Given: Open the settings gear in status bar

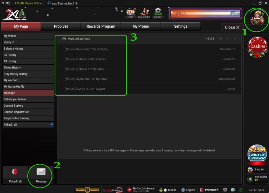Looking at the screenshot, I should click(225, 190).
